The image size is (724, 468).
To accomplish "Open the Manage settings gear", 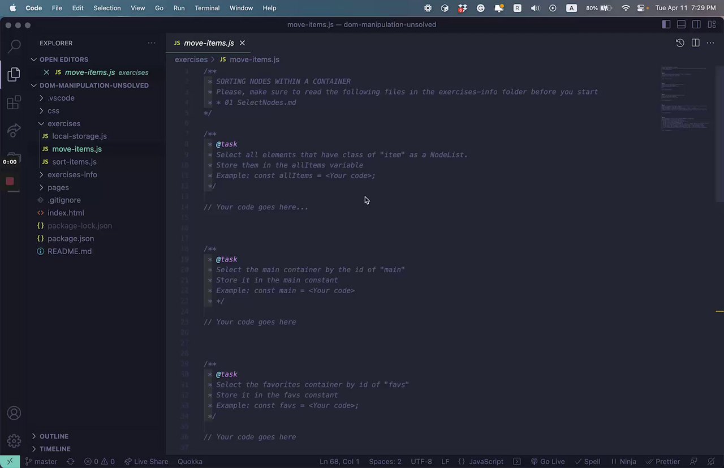I will pyautogui.click(x=14, y=441).
